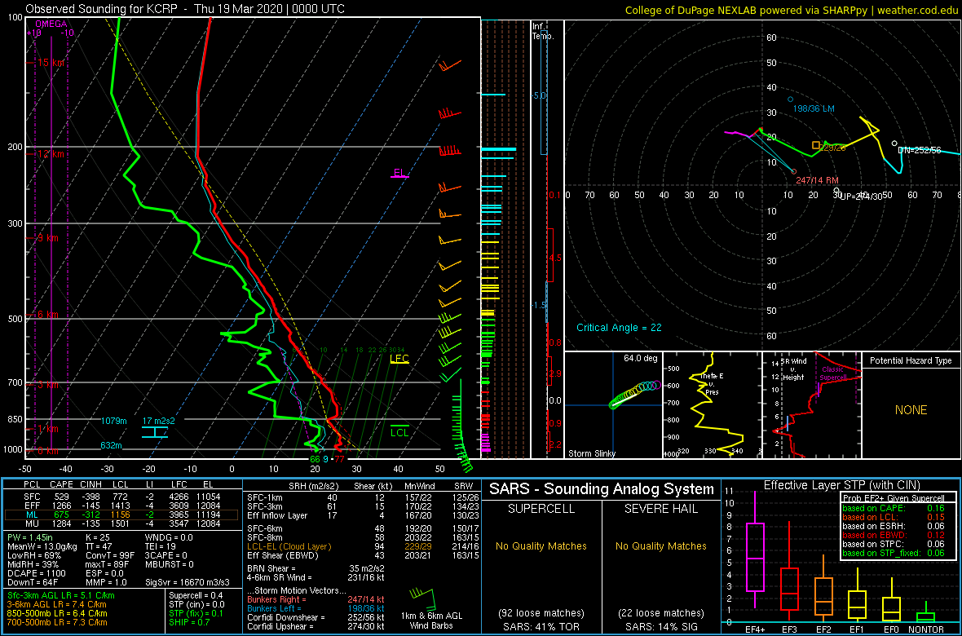Click the SUPERCELL column heading

541,508
